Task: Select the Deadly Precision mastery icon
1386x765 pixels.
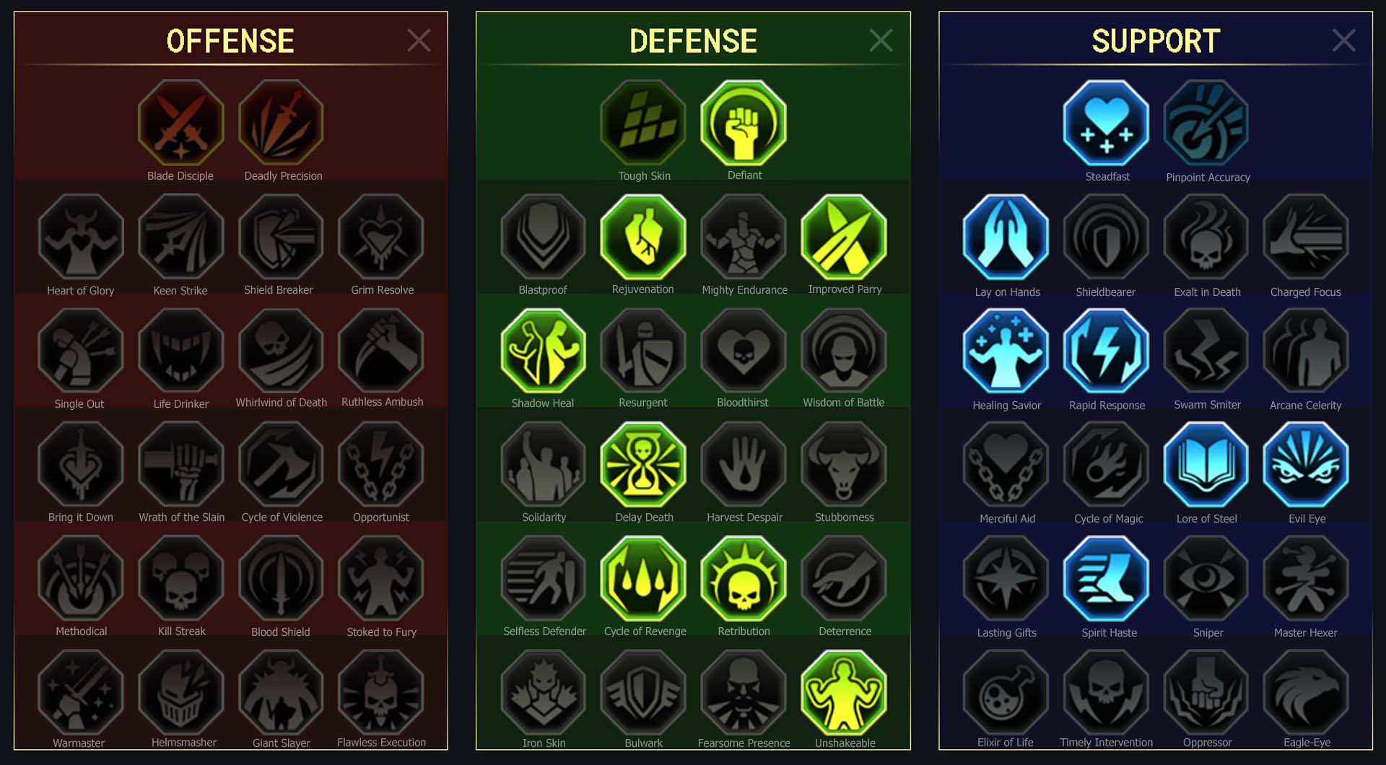Action: 281,123
